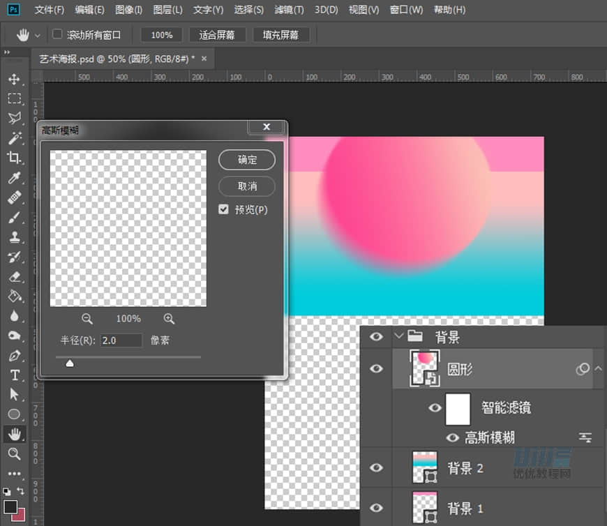607x526 pixels.
Task: Enable 滚动所有窗口 checkbox
Action: coord(57,34)
